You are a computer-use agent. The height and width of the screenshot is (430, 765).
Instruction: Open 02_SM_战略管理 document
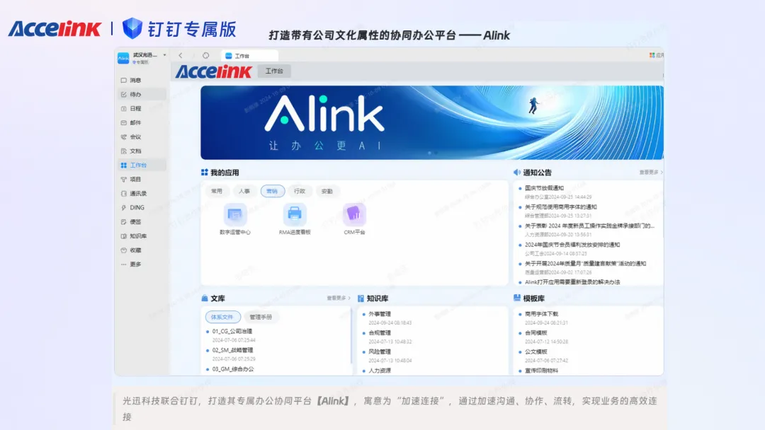[x=233, y=350]
